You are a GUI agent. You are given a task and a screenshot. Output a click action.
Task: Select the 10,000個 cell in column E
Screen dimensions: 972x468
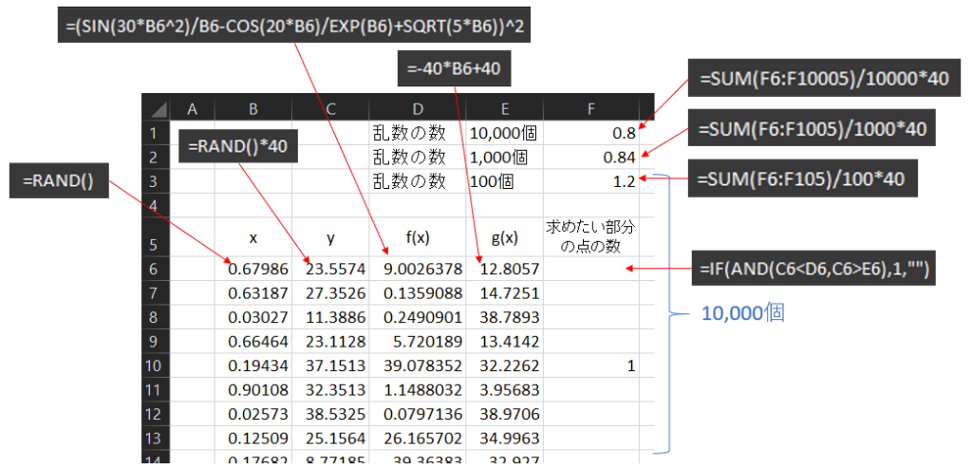tap(504, 132)
